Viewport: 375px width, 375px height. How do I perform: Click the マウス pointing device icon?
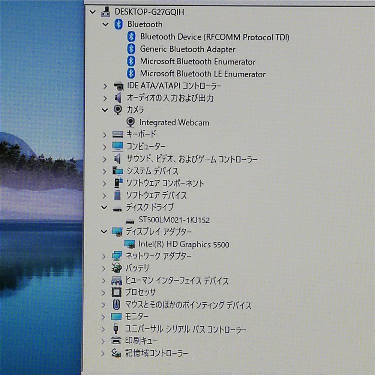point(116,304)
